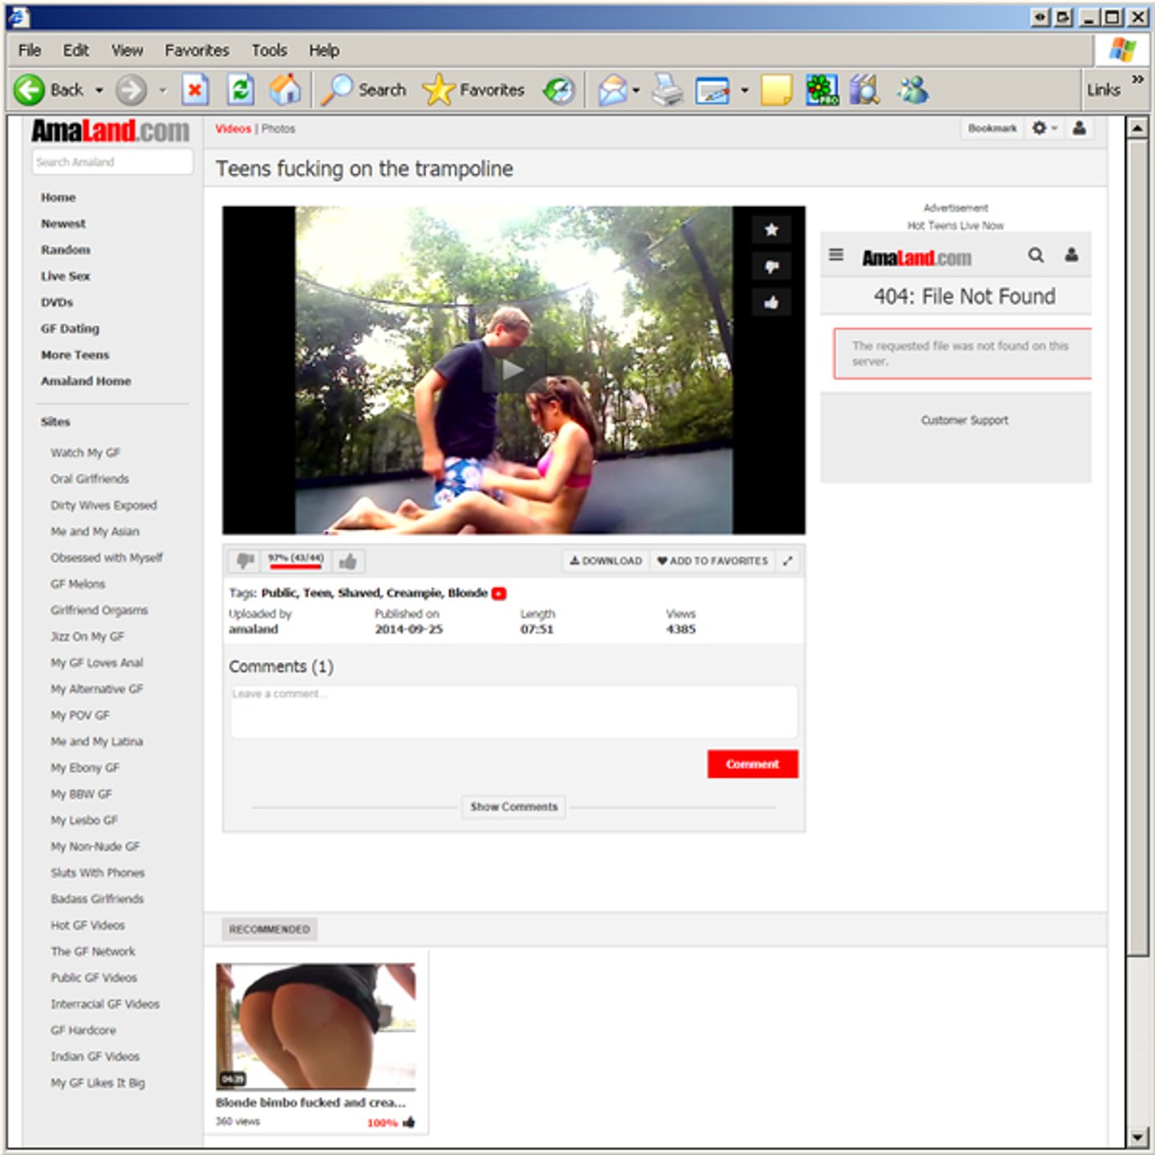Click the browser Back button
The height and width of the screenshot is (1155, 1155).
[x=50, y=90]
